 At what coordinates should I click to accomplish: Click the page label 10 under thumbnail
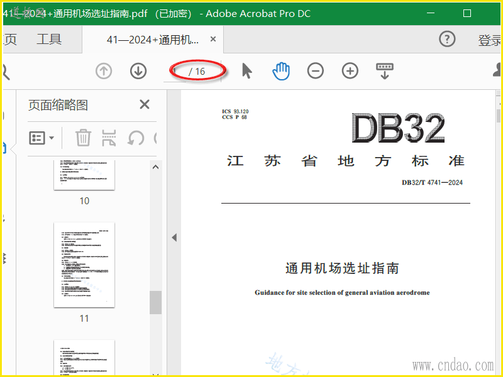(x=84, y=201)
